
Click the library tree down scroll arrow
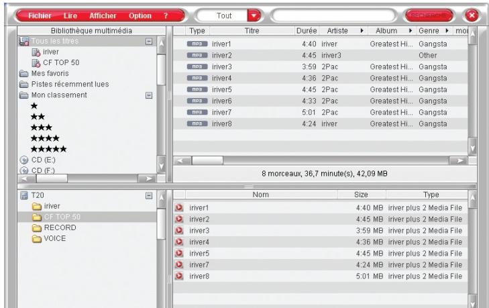[x=161, y=164]
